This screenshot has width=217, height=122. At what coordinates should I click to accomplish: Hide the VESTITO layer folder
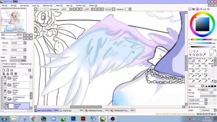tap(5, 84)
